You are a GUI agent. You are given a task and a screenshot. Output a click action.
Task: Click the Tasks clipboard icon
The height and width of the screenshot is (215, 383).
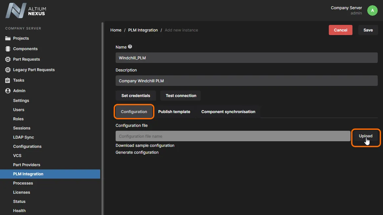(8, 80)
